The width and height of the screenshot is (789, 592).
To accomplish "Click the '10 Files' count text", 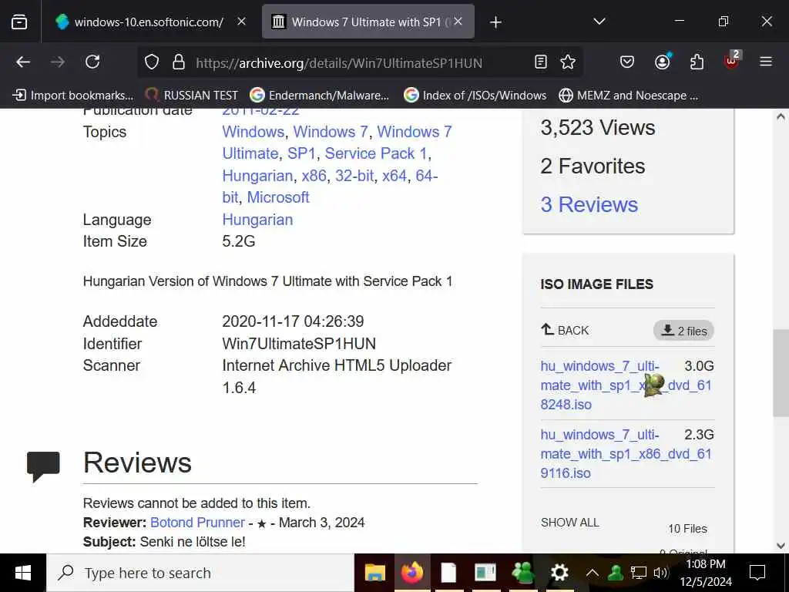I will click(x=687, y=529).
